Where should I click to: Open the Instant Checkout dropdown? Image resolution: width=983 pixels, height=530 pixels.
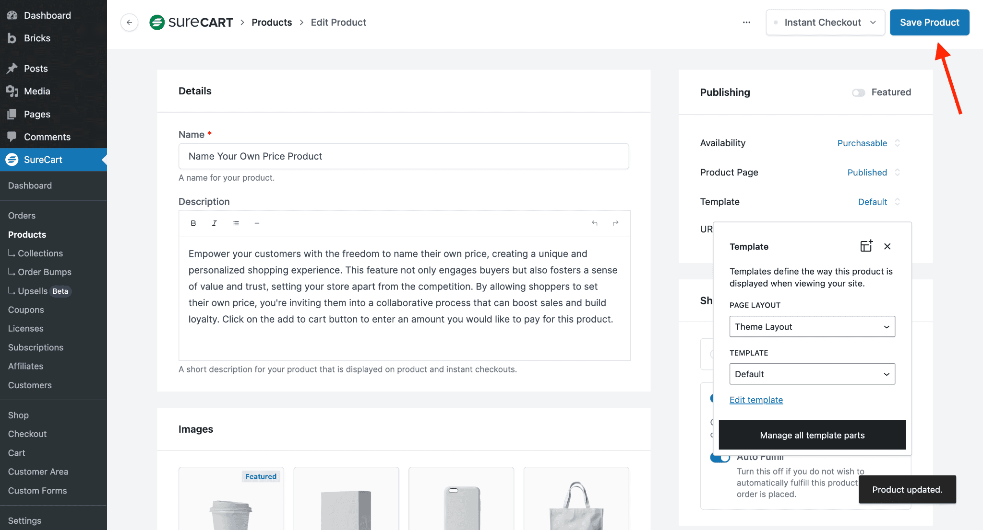(x=825, y=23)
